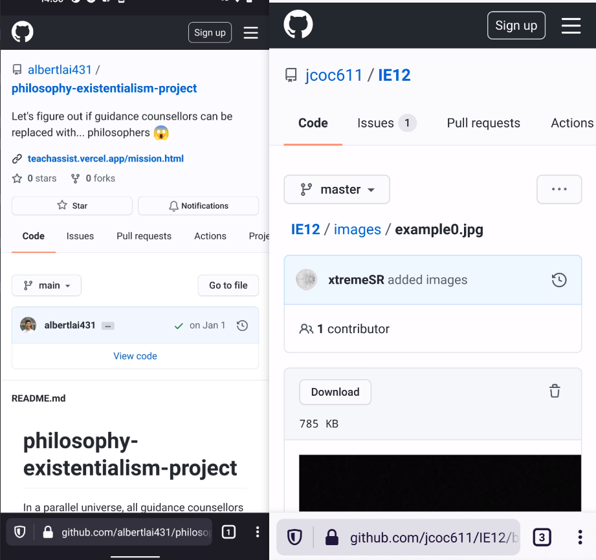Open left browser three-dot overflow menu
The width and height of the screenshot is (596, 560).
click(258, 532)
